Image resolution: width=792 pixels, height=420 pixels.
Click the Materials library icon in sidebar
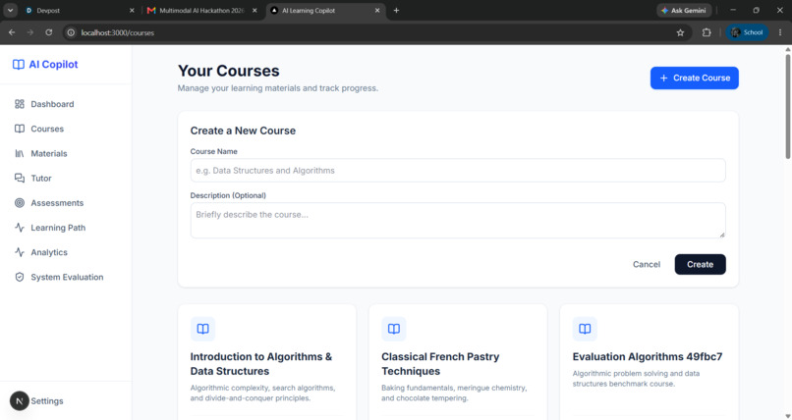tap(20, 153)
